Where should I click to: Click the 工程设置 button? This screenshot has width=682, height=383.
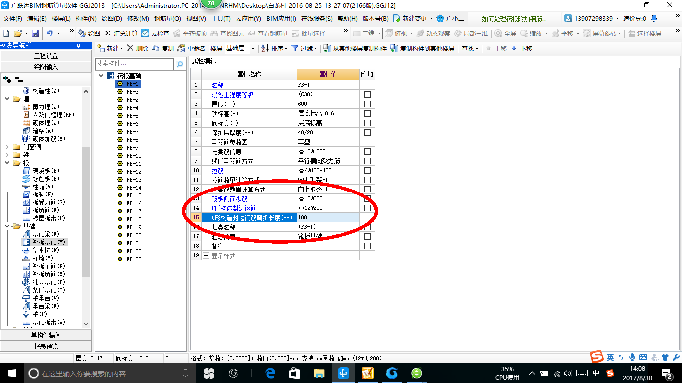[x=46, y=56]
